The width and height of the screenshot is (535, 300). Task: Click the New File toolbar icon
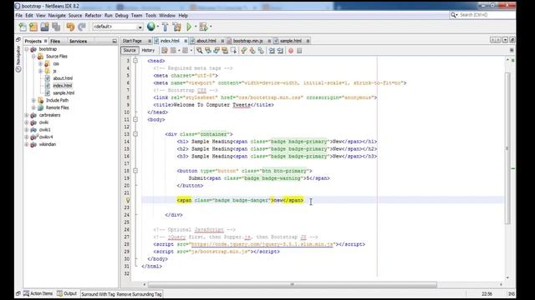click(x=23, y=27)
